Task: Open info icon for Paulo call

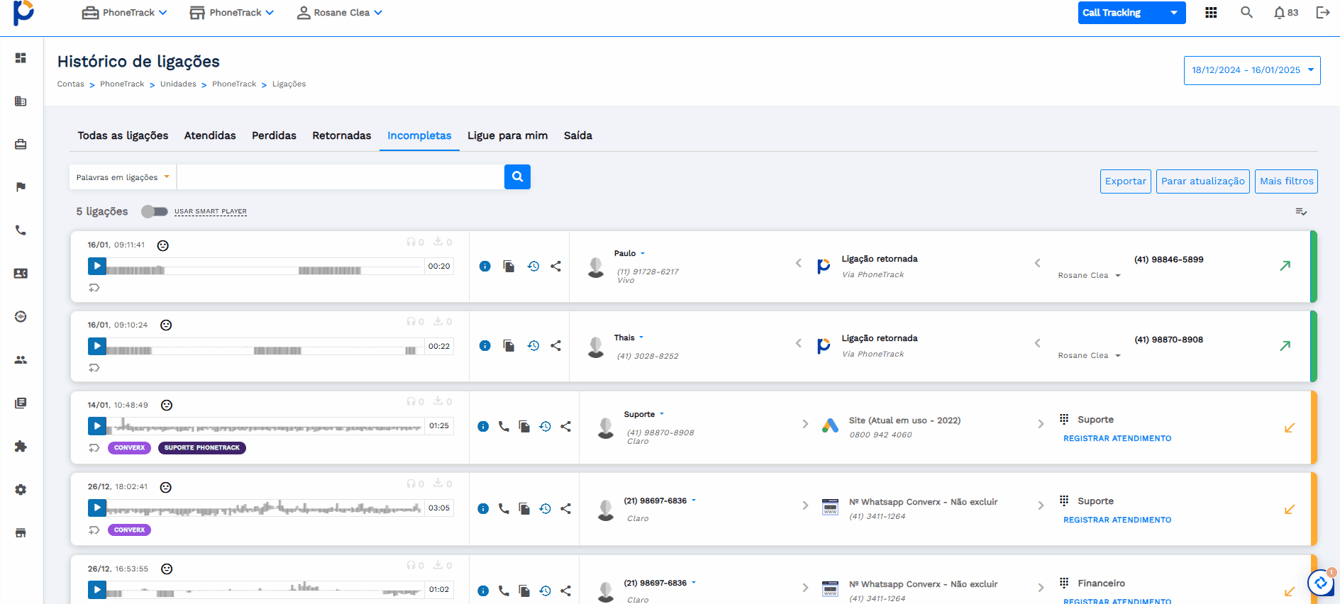Action: click(485, 267)
